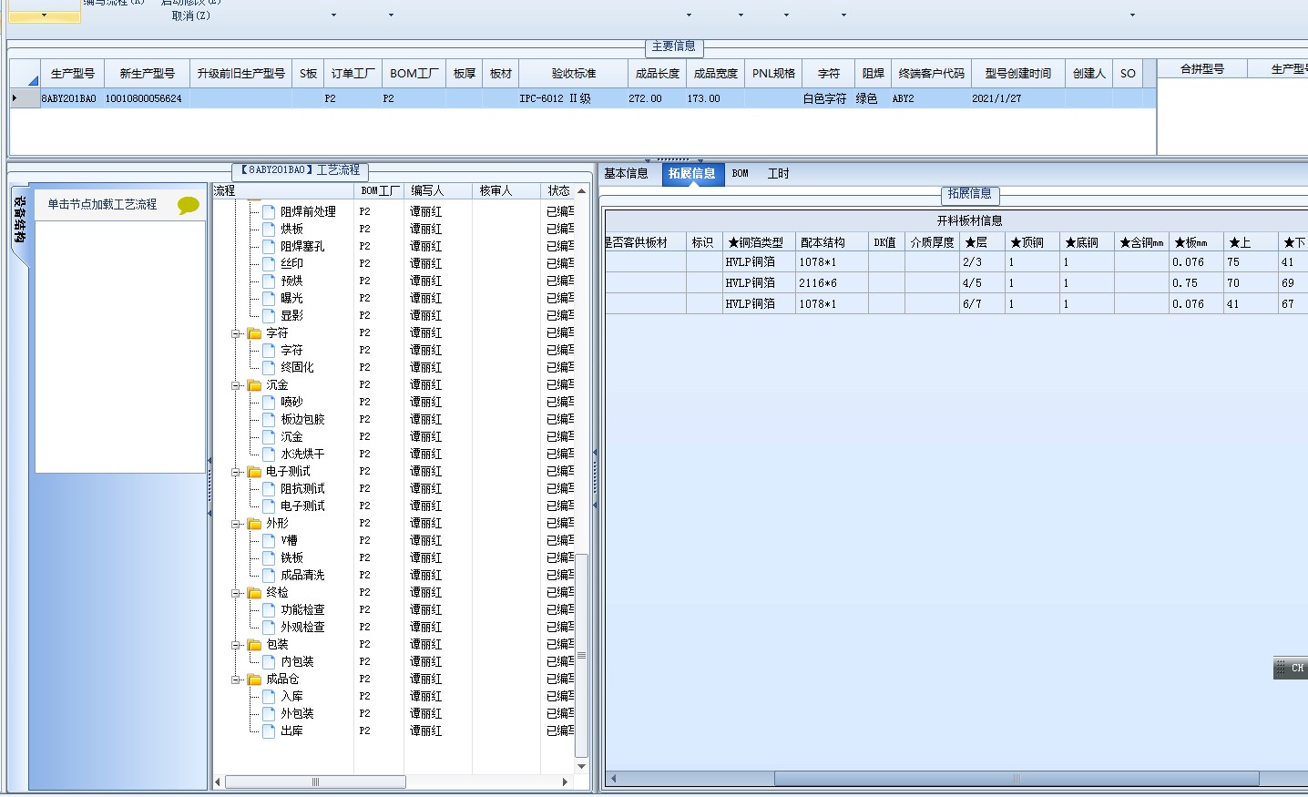
Task: Collapse the 包装 tree group
Action: 236,645
